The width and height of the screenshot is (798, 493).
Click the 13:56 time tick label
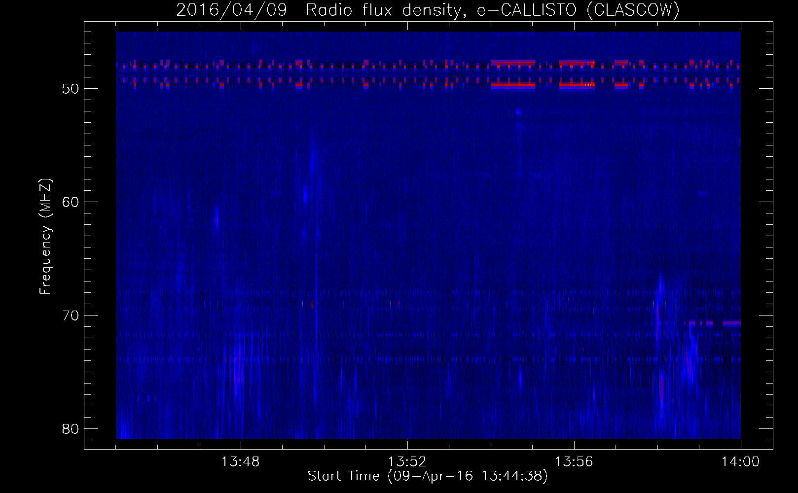(x=574, y=462)
